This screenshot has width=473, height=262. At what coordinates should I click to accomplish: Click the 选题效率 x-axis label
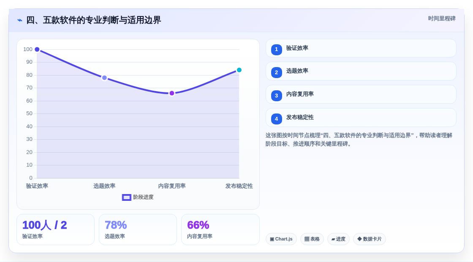(x=104, y=186)
